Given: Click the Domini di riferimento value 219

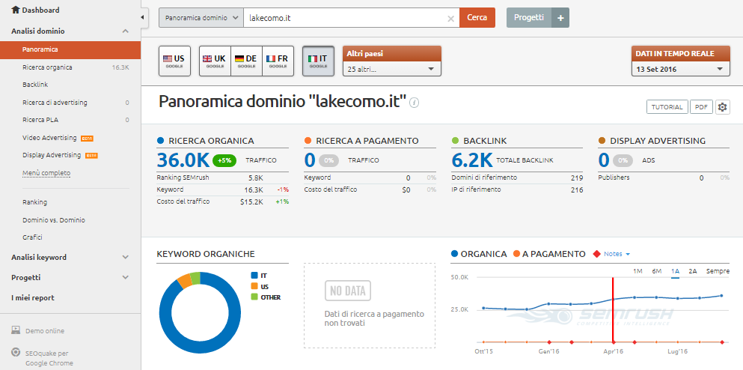Looking at the screenshot, I should click(x=577, y=178).
